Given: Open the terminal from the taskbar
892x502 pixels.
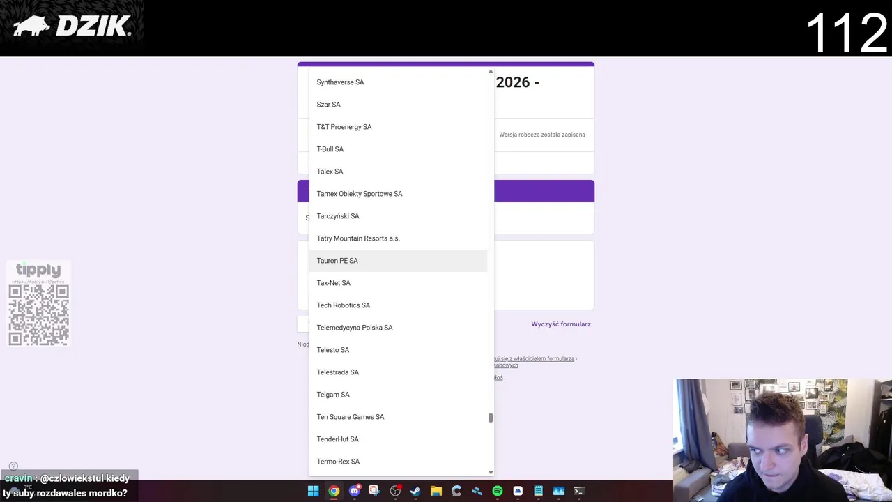Looking at the screenshot, I should 578,491.
